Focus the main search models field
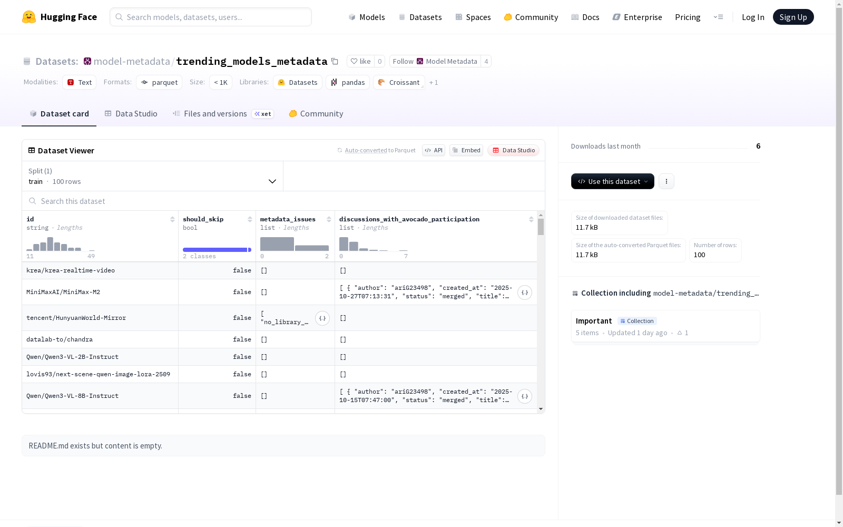The width and height of the screenshot is (843, 527). (x=211, y=17)
